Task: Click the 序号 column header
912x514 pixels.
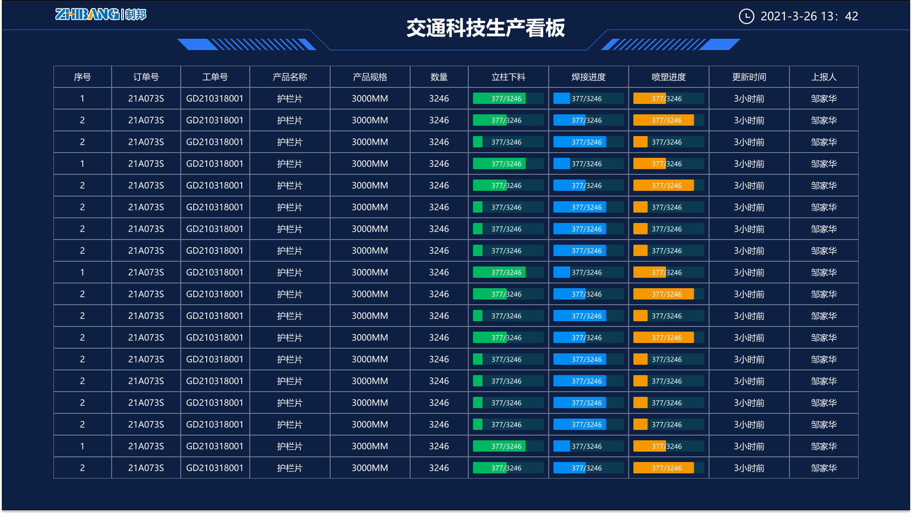Action: pyautogui.click(x=82, y=77)
